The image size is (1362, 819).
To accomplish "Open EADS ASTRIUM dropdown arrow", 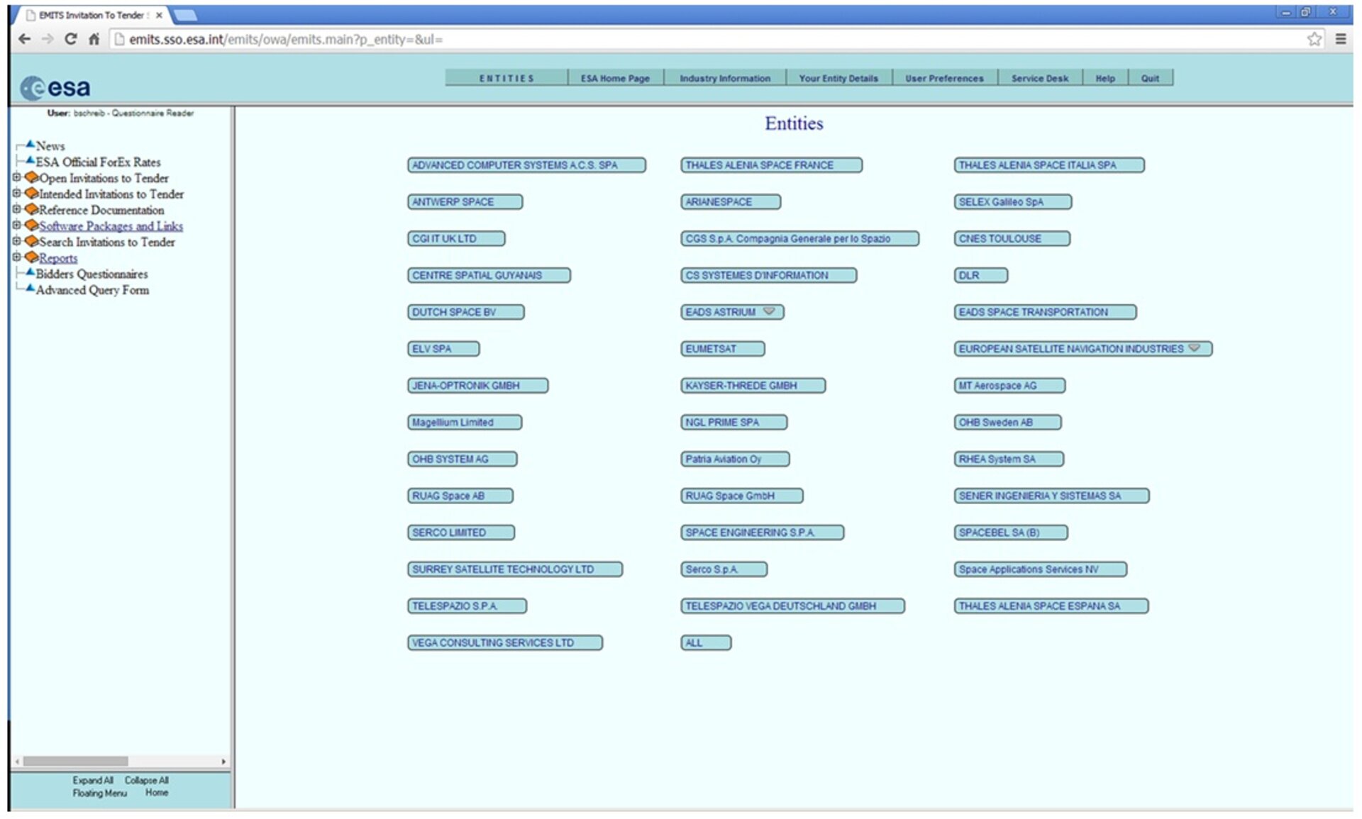I will 769,311.
